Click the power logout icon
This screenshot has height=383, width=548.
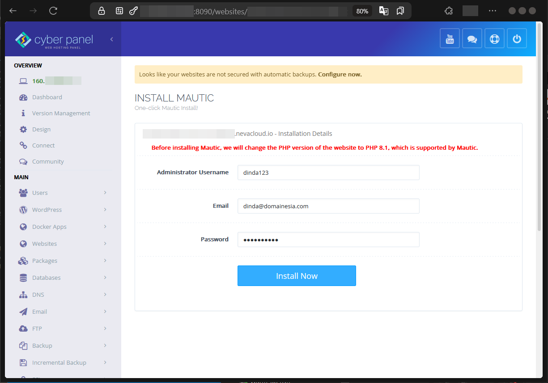coord(517,38)
